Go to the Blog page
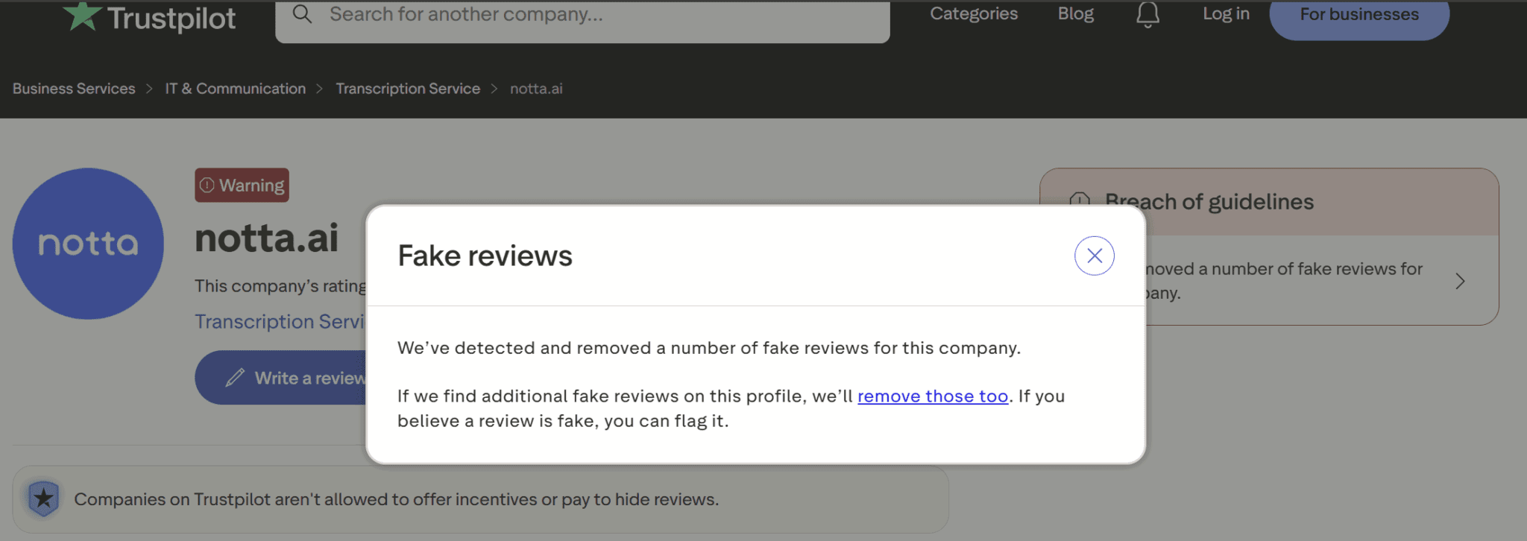 1075,14
